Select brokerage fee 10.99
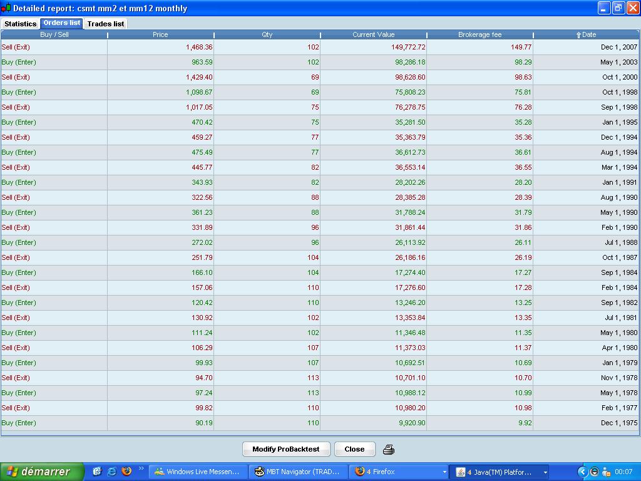 pos(479,393)
